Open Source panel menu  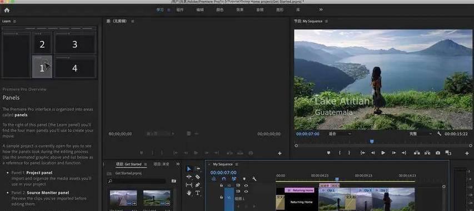coord(132,21)
